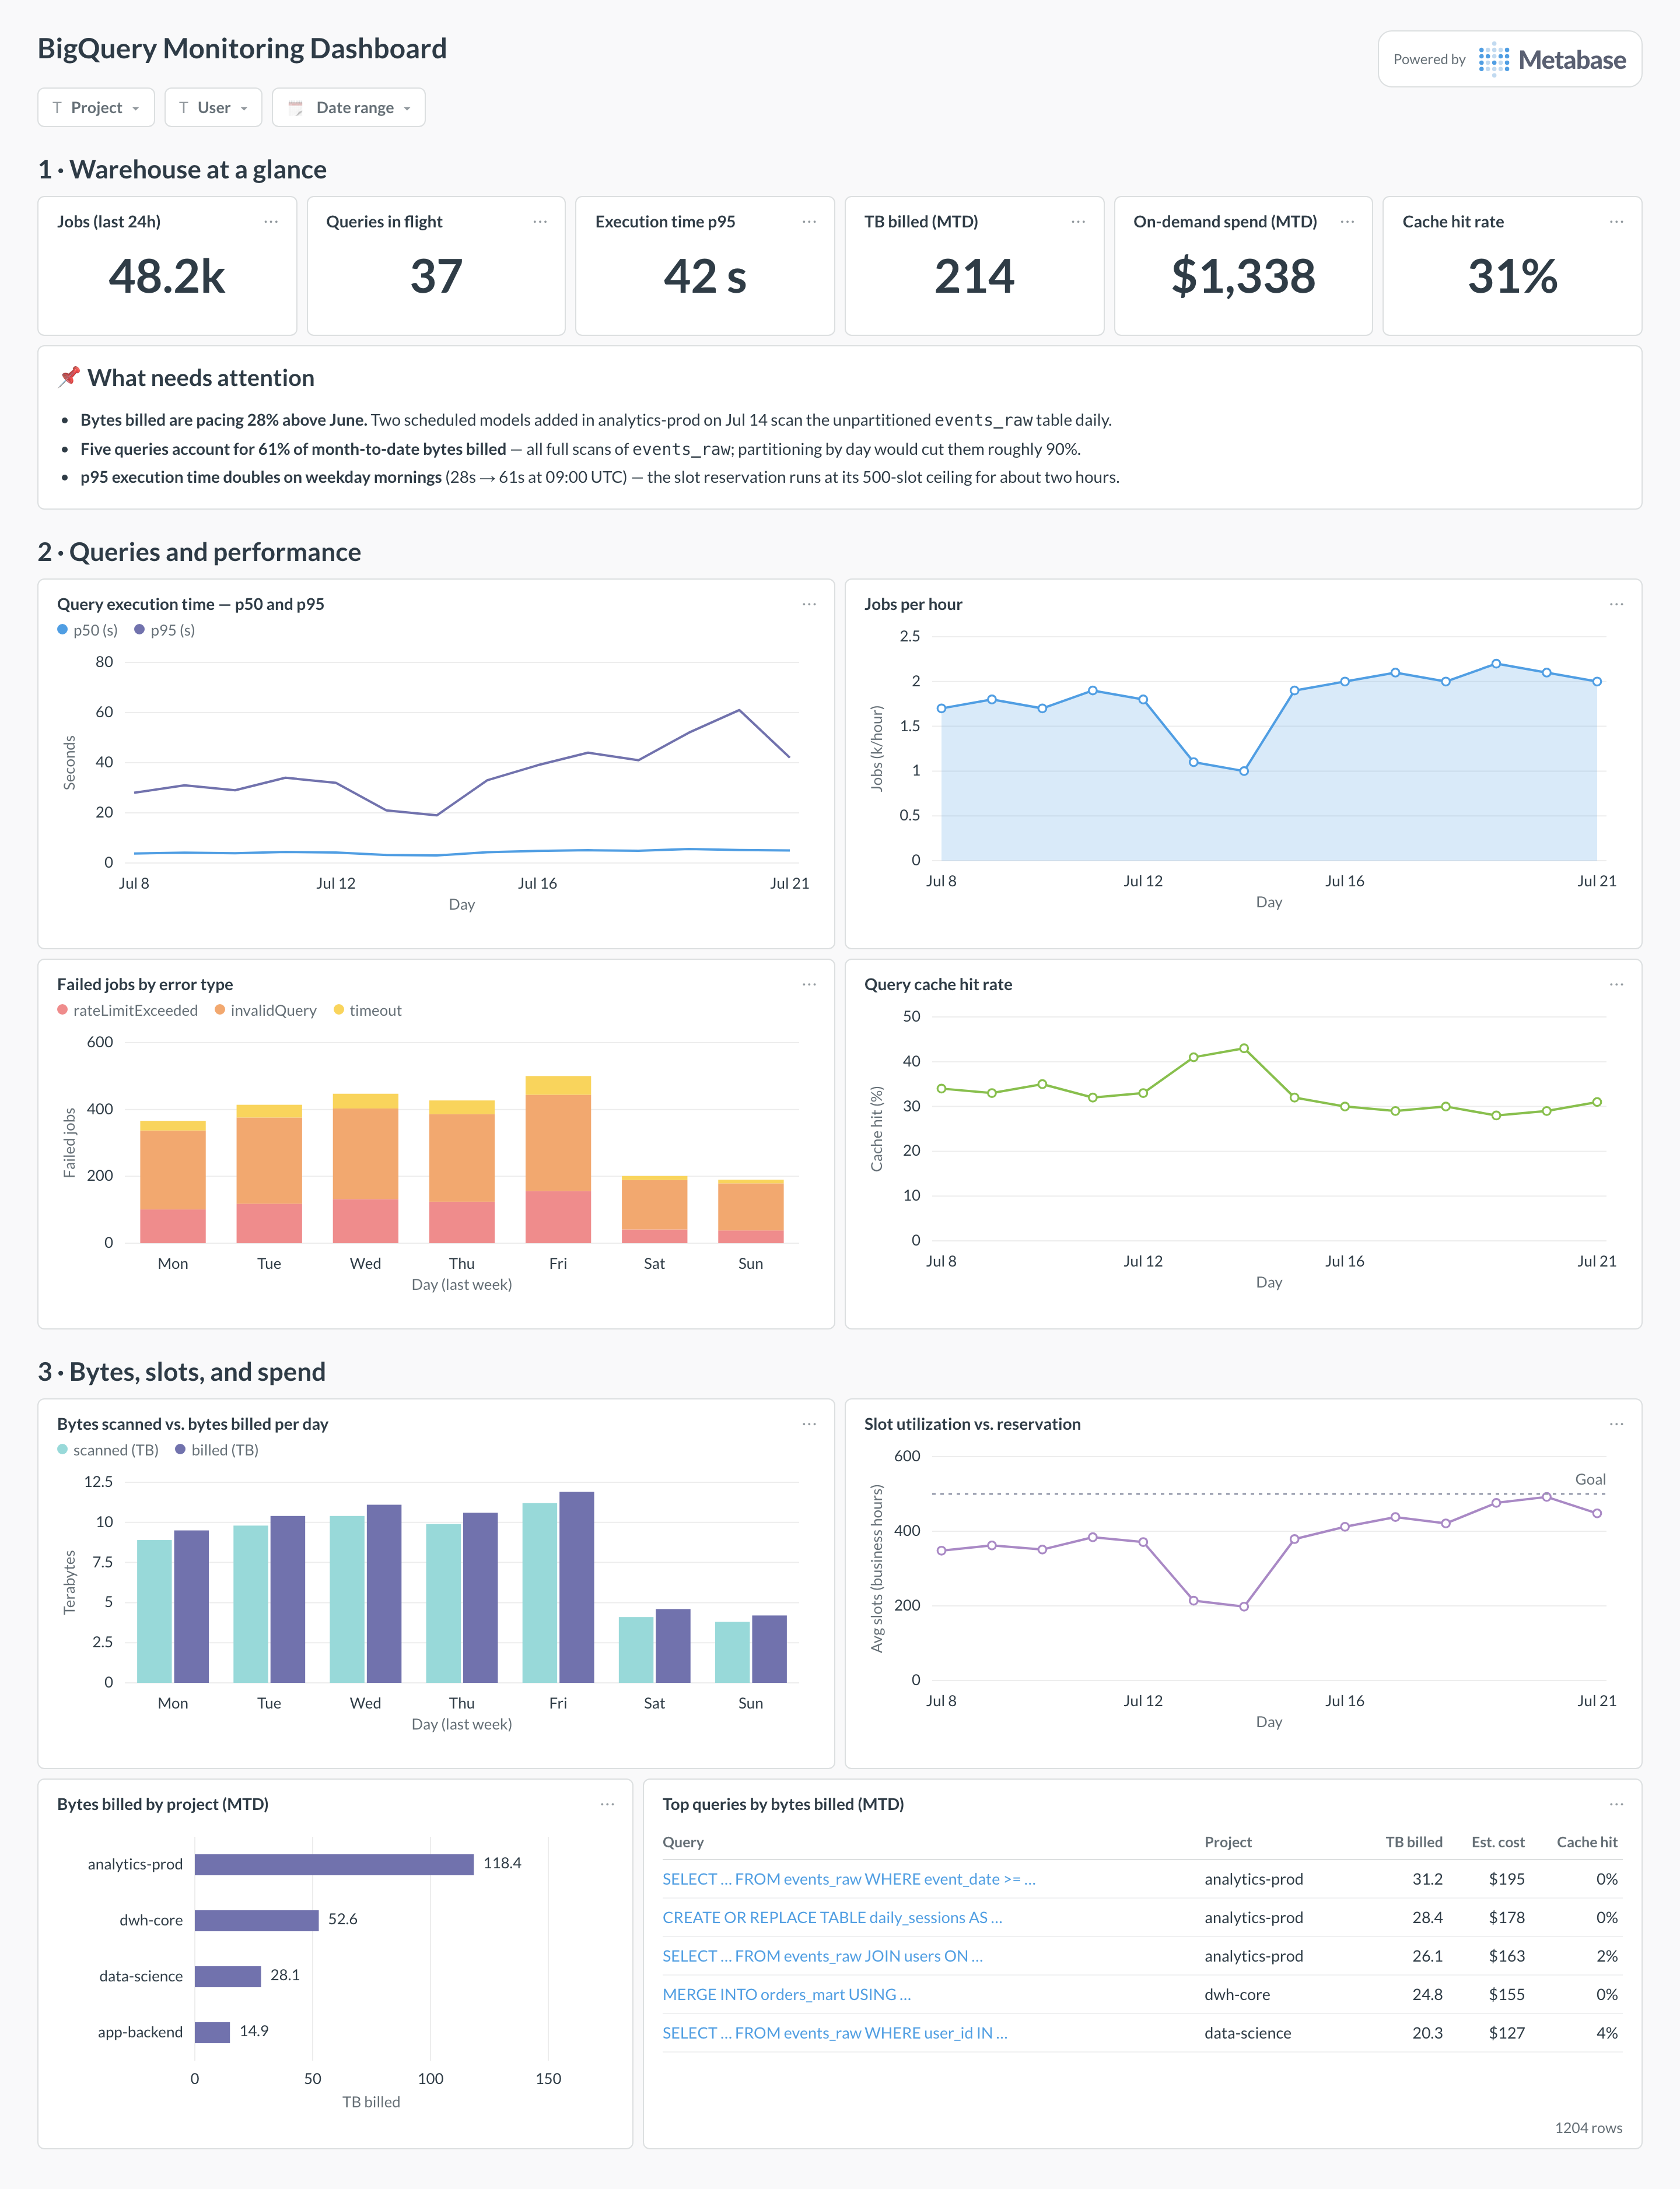Open the events_raw WHERE user_id IN query
The width and height of the screenshot is (1680, 2189).
(835, 2033)
